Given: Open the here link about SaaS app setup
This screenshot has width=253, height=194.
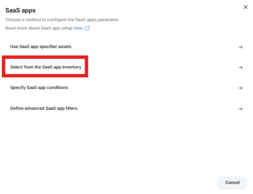Looking at the screenshot, I should (79, 28).
